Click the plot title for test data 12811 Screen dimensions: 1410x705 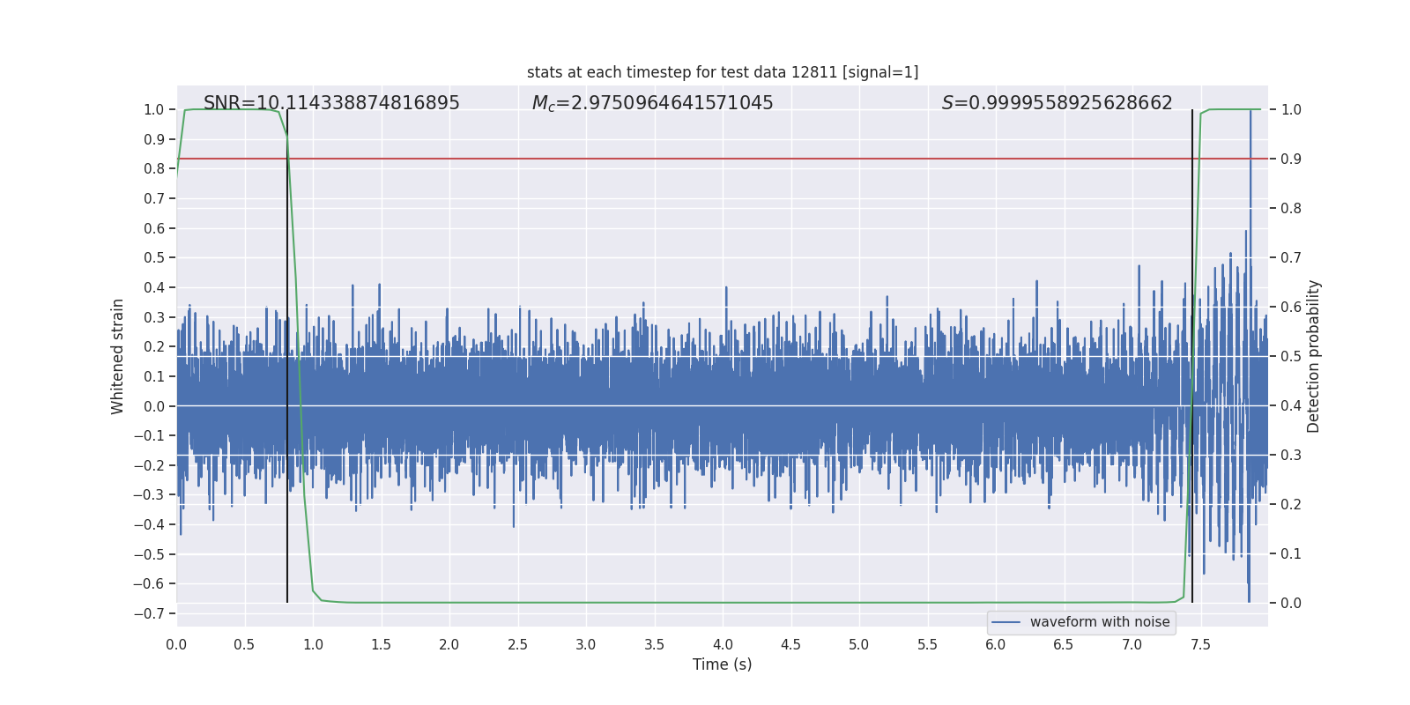(x=722, y=72)
